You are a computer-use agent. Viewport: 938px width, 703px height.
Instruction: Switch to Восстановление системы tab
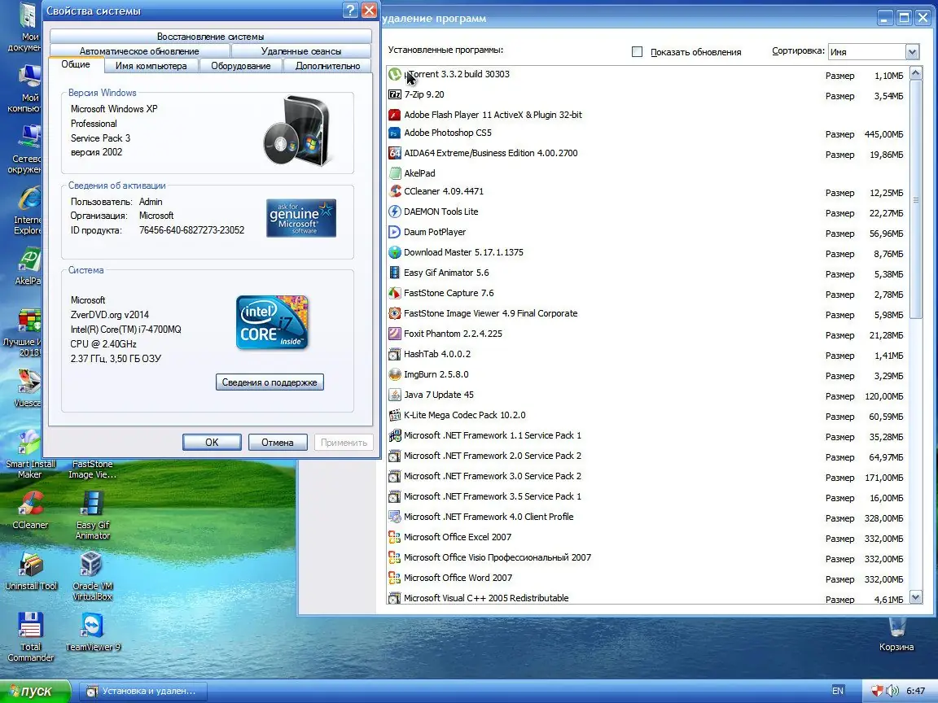tap(211, 37)
